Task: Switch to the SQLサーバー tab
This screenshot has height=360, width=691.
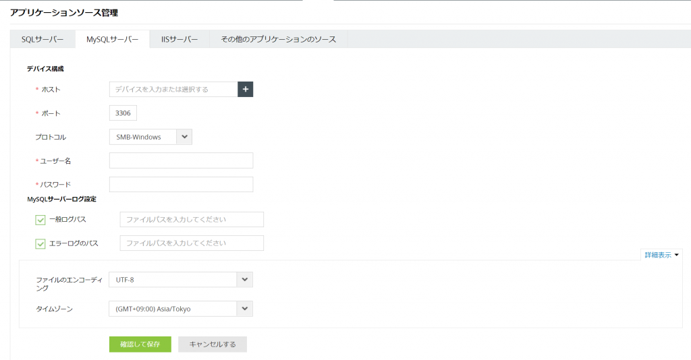Action: pyautogui.click(x=43, y=39)
